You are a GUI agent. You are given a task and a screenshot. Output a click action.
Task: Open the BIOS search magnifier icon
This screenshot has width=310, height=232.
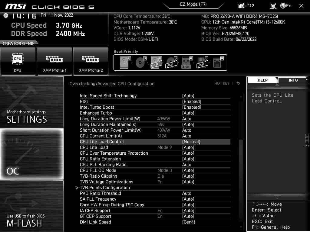pos(273,6)
